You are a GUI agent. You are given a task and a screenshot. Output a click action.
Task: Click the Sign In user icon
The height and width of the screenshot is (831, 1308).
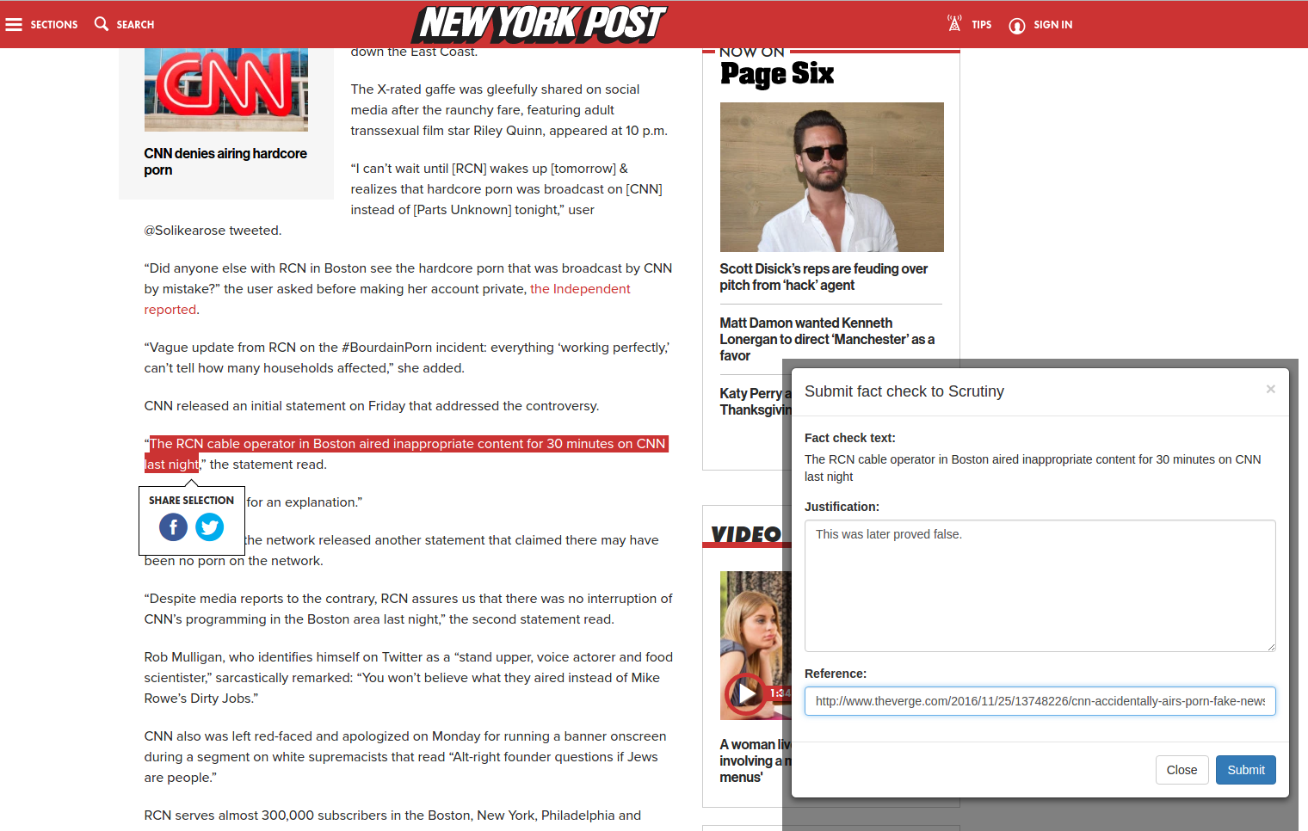pyautogui.click(x=1017, y=25)
